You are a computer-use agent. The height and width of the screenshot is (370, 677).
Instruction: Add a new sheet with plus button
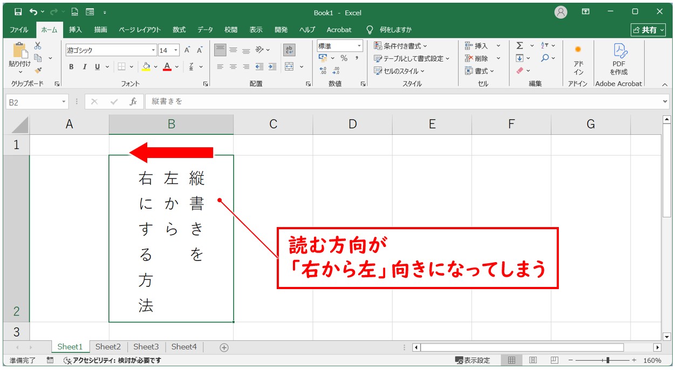click(x=224, y=347)
